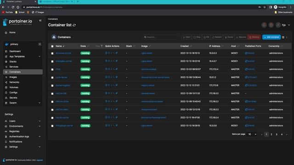Check the box for the container with IP 10.3.0.3
Viewport: 294px width, 165px height.
tap(52, 53)
